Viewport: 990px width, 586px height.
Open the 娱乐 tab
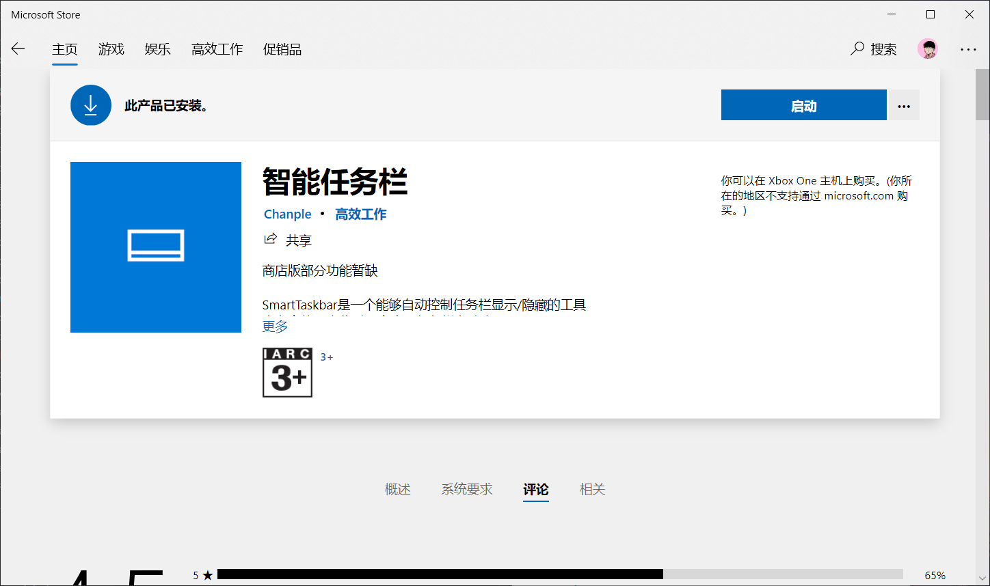point(158,49)
